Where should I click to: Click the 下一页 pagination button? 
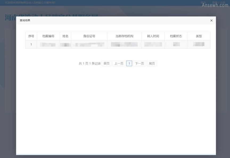pos(139,64)
